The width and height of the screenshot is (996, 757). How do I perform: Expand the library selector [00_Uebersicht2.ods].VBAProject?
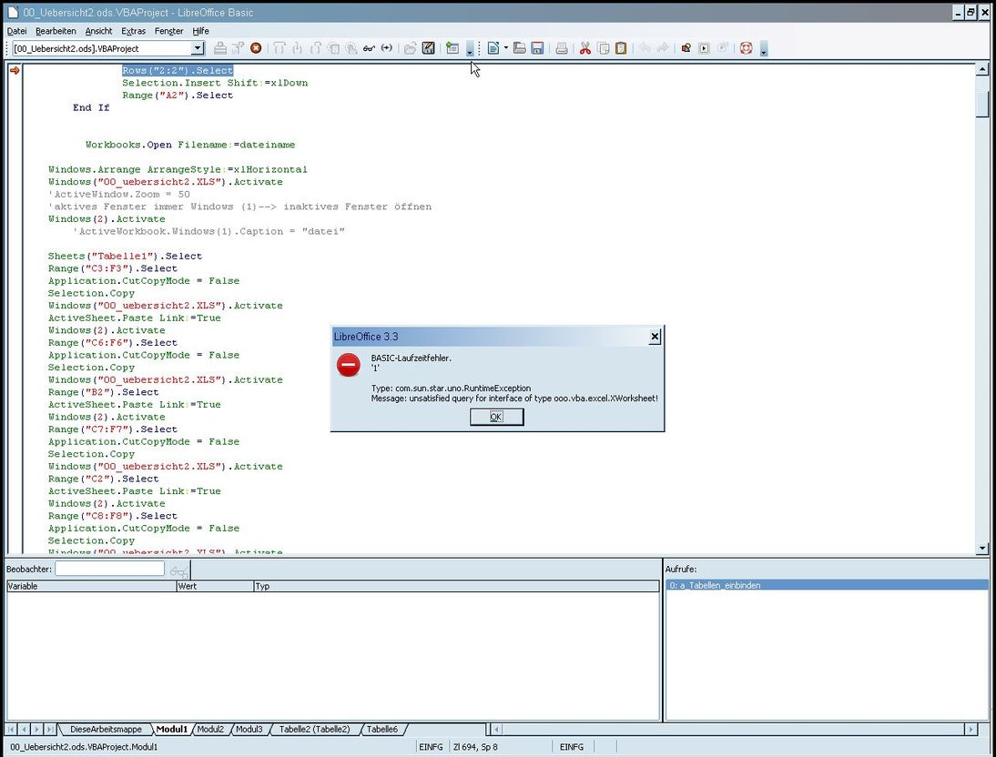tap(198, 48)
